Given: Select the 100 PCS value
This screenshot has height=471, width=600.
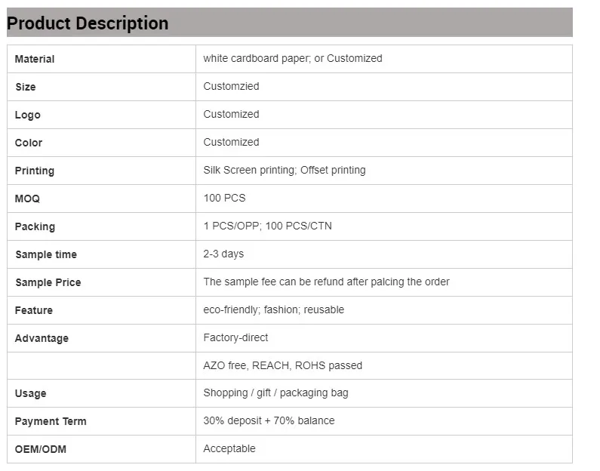Looking at the screenshot, I should (224, 198).
